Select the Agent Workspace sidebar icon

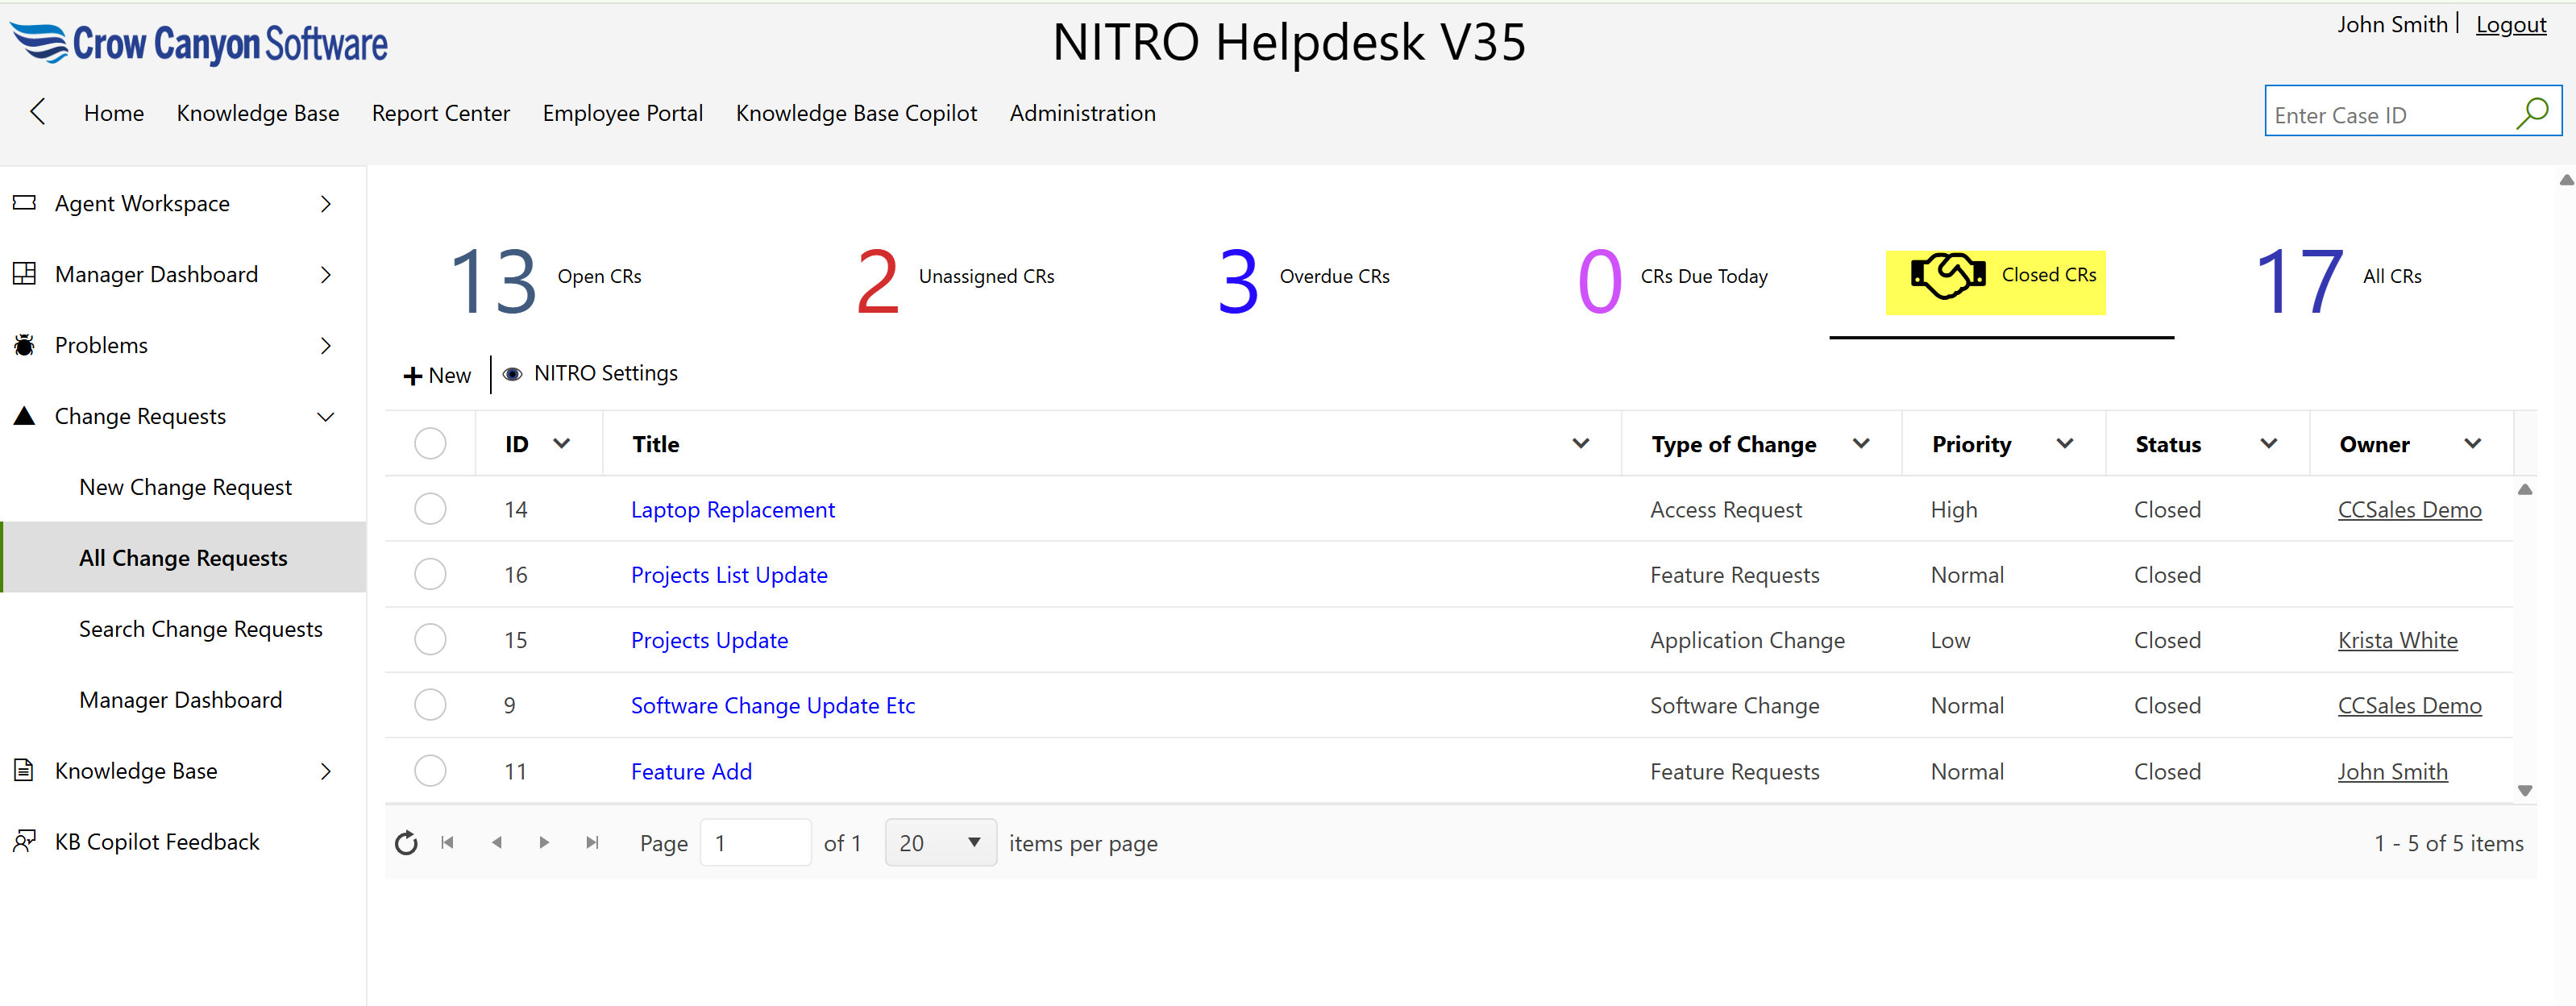coord(25,203)
